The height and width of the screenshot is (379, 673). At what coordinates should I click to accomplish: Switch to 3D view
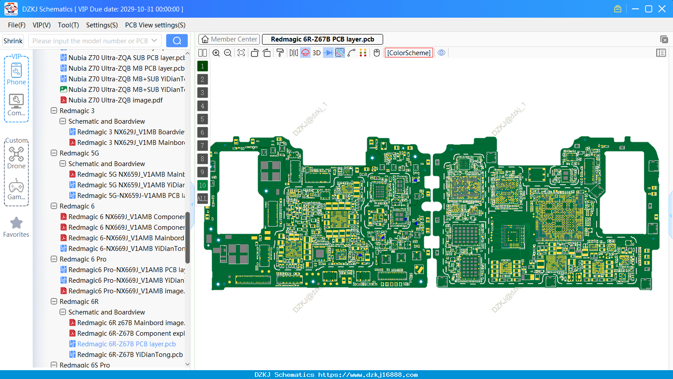[x=316, y=53]
